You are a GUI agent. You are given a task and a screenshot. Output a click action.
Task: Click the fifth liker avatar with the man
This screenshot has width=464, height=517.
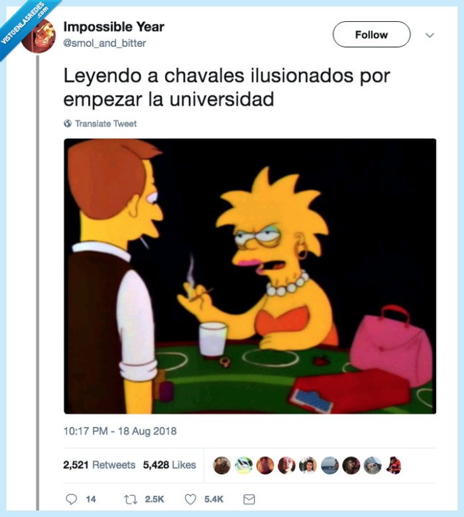click(308, 465)
